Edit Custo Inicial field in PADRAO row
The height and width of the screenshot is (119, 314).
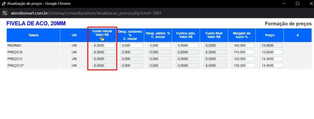104,45
